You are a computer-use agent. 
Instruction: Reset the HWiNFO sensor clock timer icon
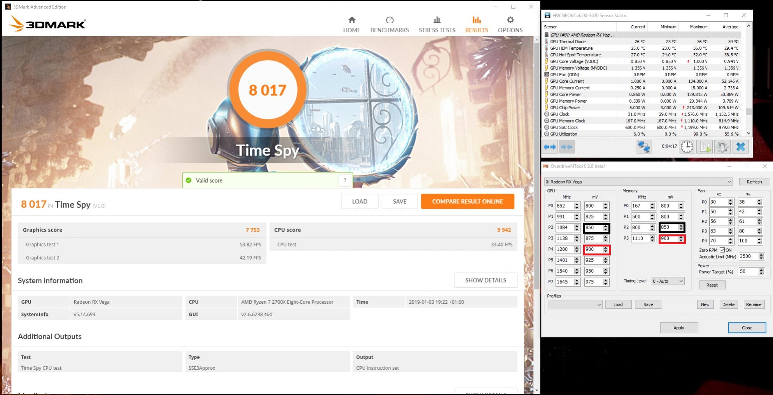click(x=687, y=147)
